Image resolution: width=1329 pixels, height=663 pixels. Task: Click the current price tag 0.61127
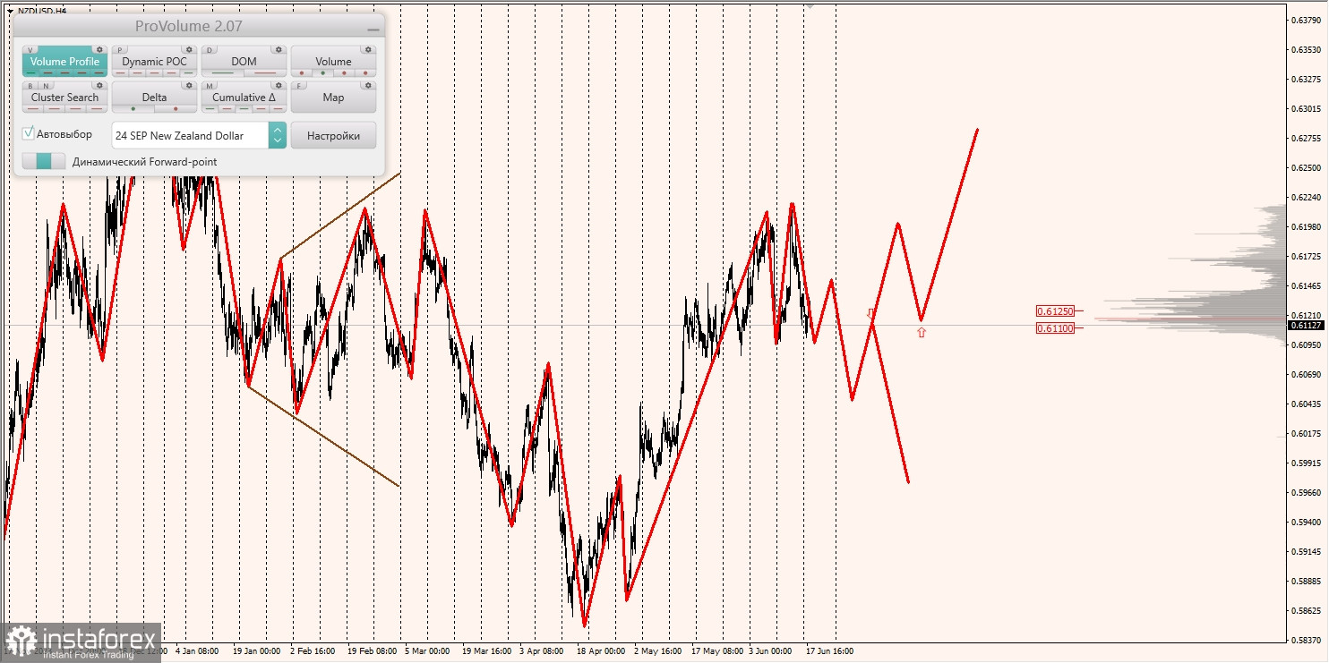coord(1307,325)
